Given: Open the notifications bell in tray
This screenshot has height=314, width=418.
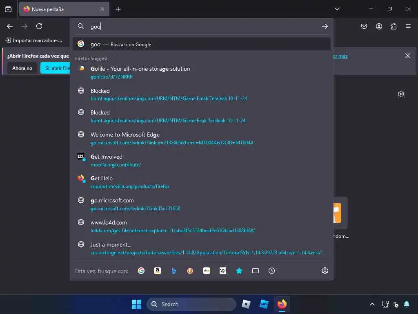Looking at the screenshot, I should pyautogui.click(x=407, y=304).
